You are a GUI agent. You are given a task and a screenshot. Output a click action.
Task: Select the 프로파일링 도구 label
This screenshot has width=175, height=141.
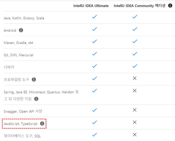[x=16, y=79]
